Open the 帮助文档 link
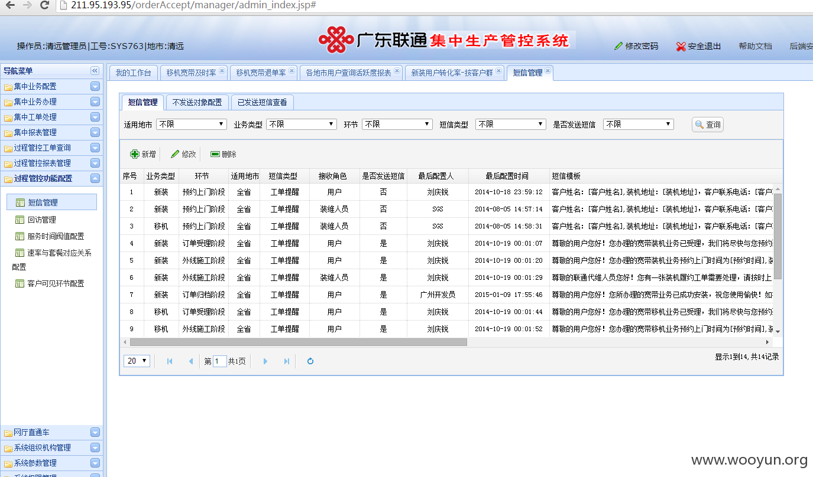Viewport: 813px width, 477px height. point(755,46)
